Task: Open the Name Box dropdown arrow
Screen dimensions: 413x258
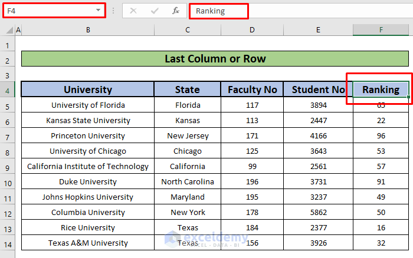Action: point(98,11)
